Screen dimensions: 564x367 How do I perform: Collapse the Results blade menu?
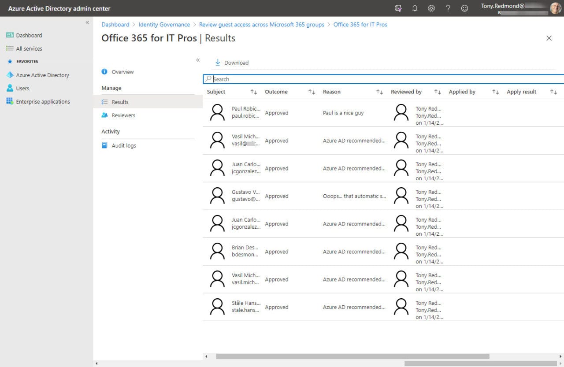click(x=198, y=60)
